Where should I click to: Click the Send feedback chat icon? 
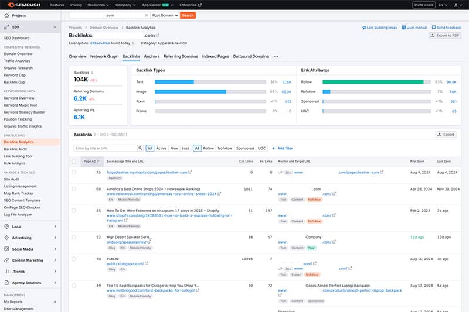(434, 28)
